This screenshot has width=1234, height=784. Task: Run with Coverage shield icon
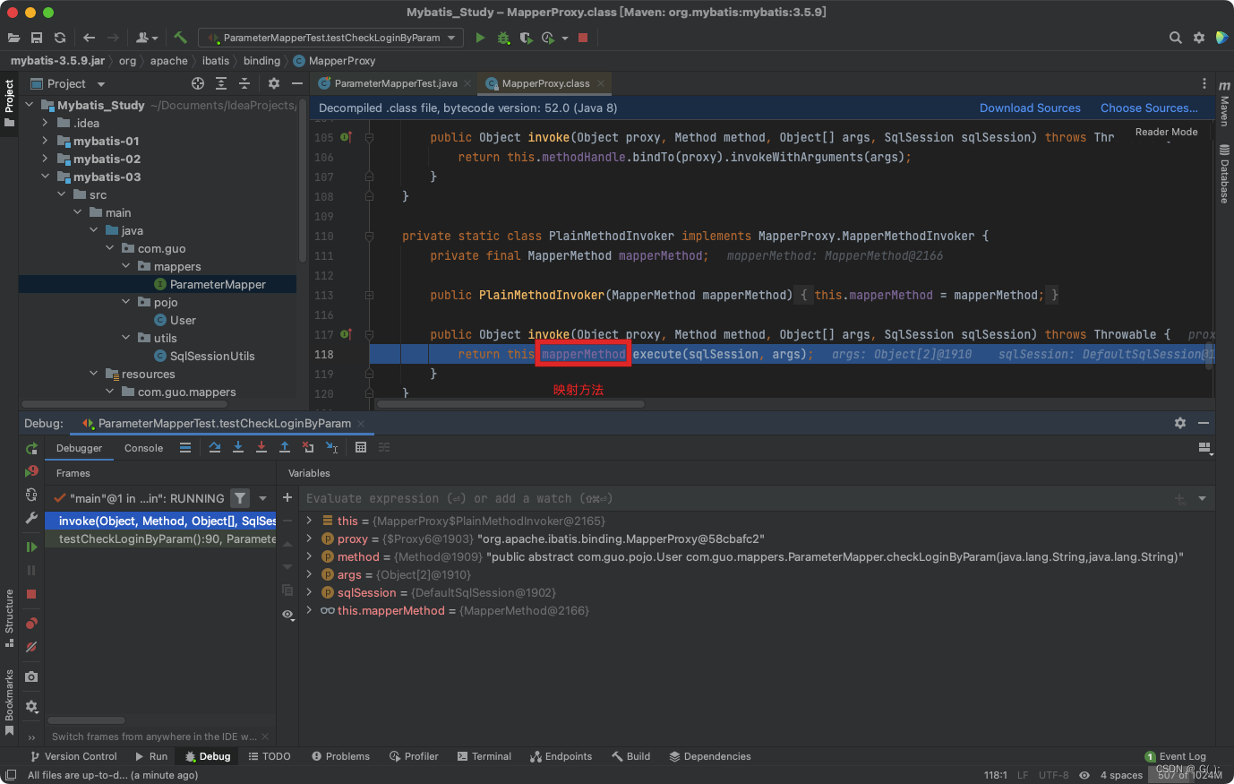[x=526, y=38]
